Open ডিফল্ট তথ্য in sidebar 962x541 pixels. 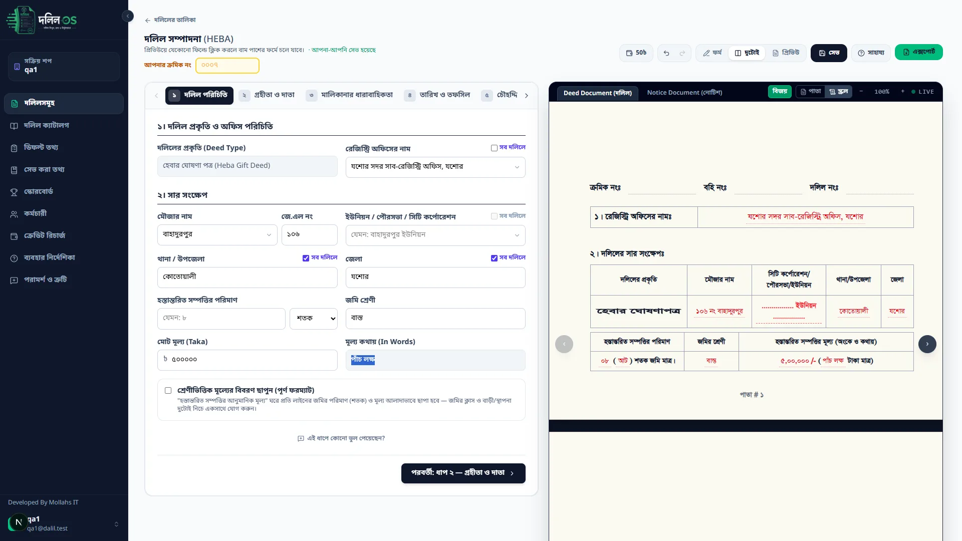tap(64, 147)
